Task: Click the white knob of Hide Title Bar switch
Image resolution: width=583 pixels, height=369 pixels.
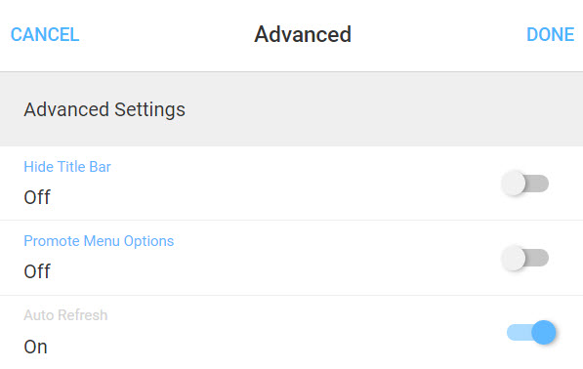Action: 514,184
